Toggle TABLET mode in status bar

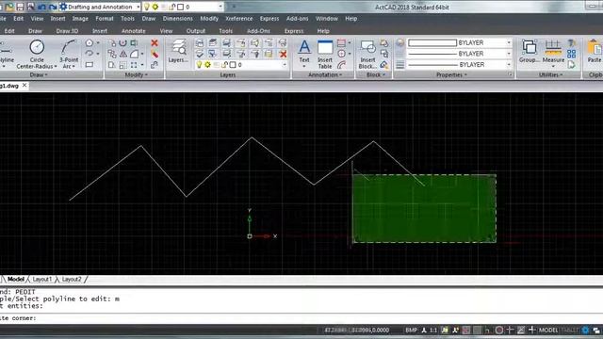click(570, 330)
